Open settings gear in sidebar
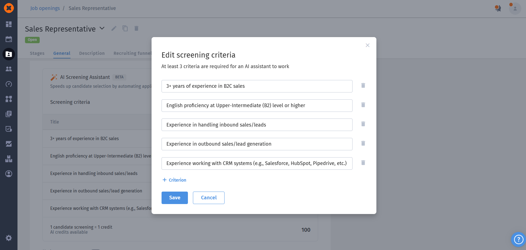The width and height of the screenshot is (526, 250). point(9,238)
